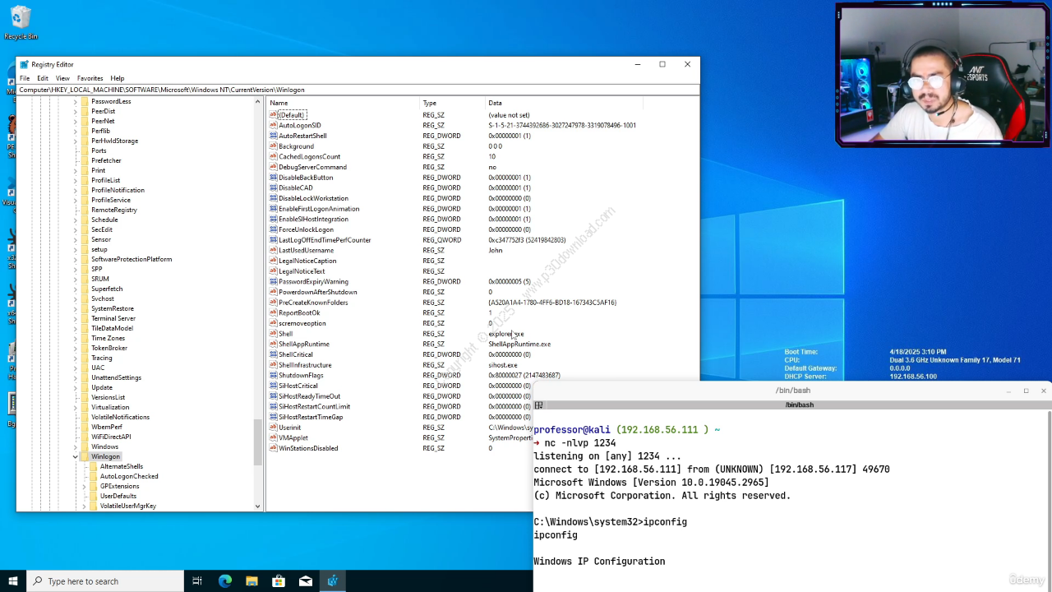The image size is (1052, 592).
Task: Click the Background value string icon
Action: coord(274,146)
